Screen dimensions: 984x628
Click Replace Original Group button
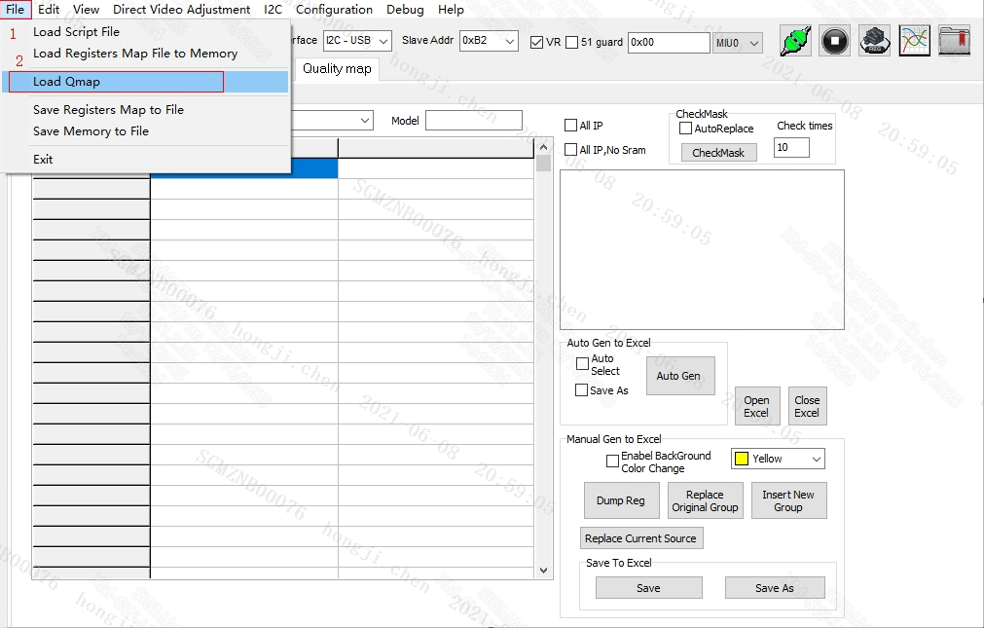(x=706, y=500)
